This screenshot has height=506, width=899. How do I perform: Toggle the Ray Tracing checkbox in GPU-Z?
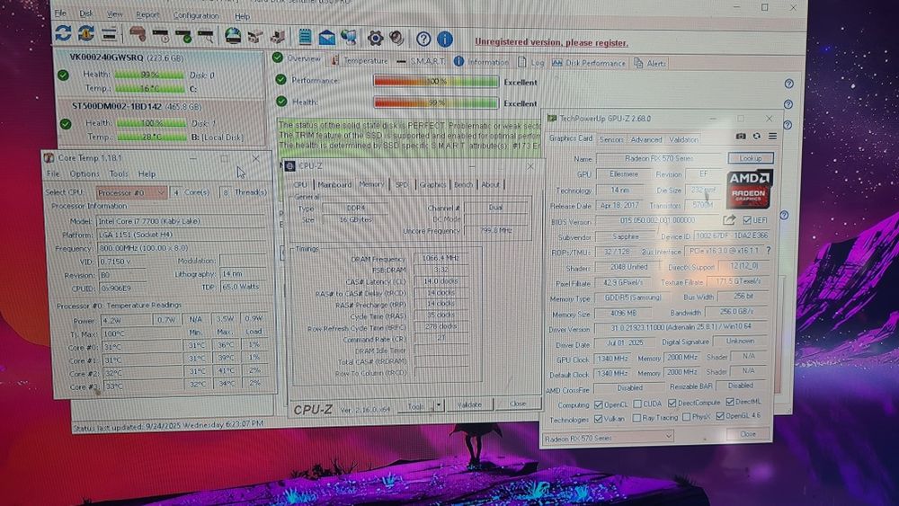tap(636, 418)
